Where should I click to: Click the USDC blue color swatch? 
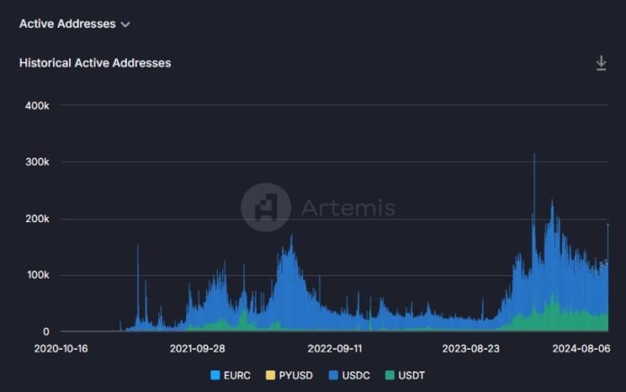[x=334, y=375]
